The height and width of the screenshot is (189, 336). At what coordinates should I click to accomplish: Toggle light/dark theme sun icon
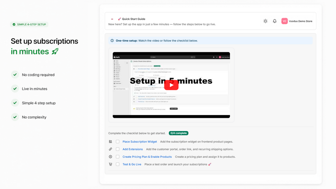click(x=265, y=21)
